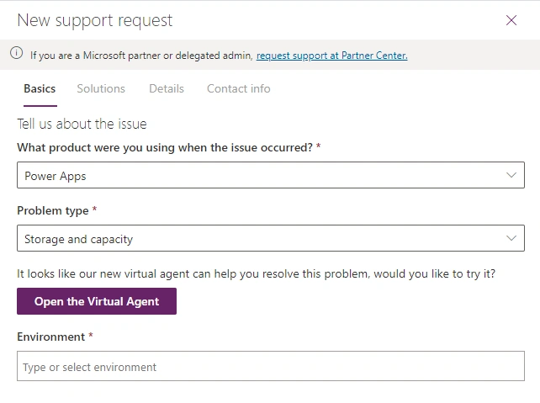
Task: Click the info icon in the partner banner
Action: 16,53
